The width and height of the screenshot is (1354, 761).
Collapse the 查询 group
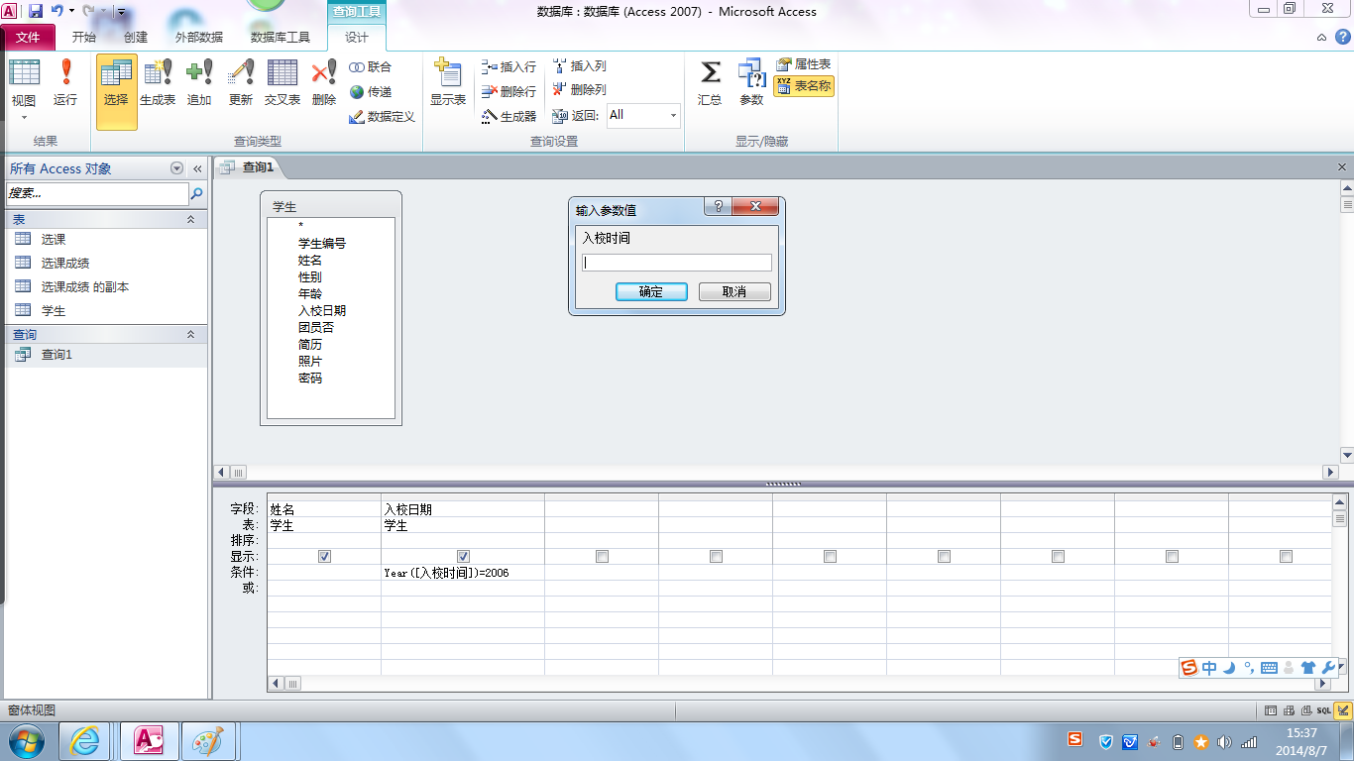point(191,335)
